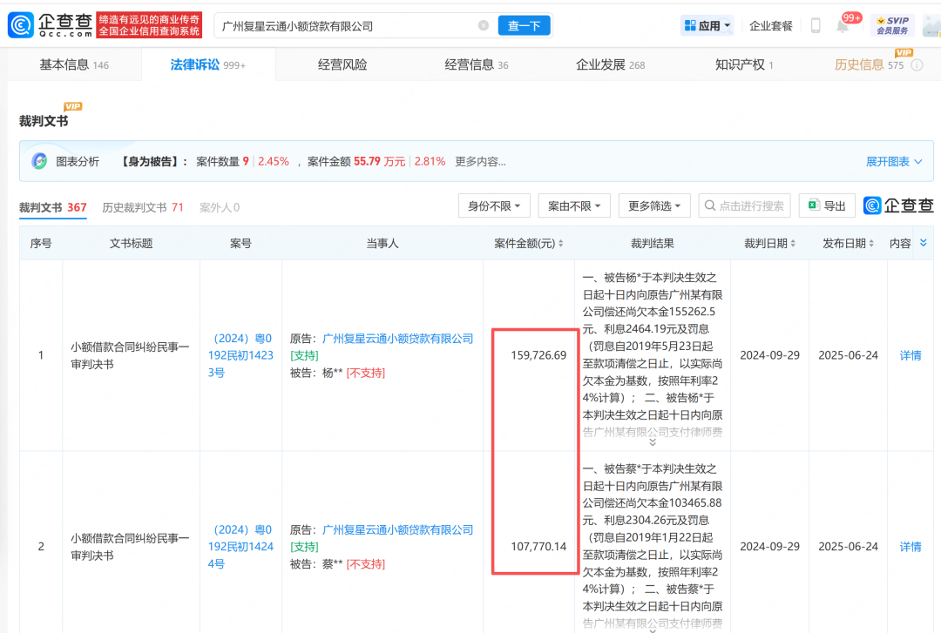Open the 应用 dropdown menu
The width and height of the screenshot is (941, 633).
(x=707, y=26)
